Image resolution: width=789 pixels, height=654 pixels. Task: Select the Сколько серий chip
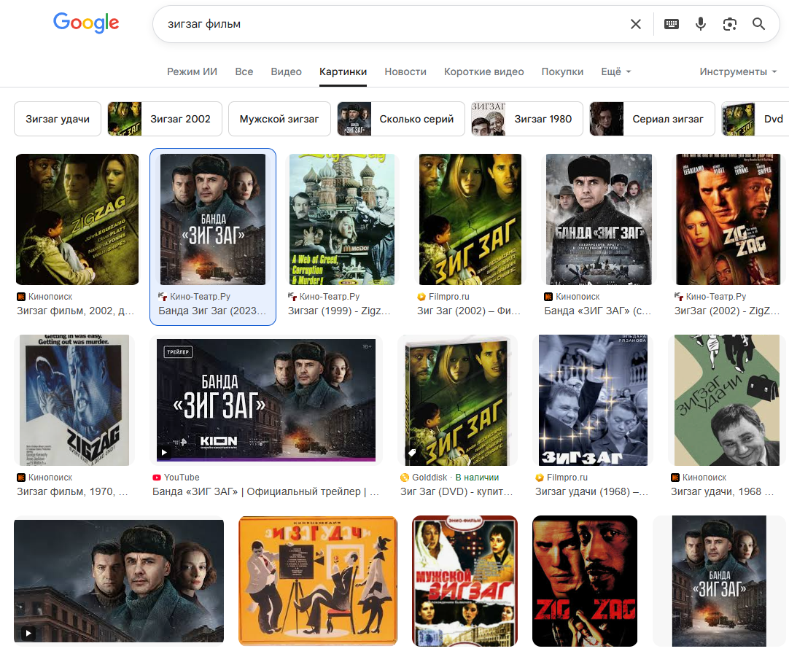[x=401, y=119]
